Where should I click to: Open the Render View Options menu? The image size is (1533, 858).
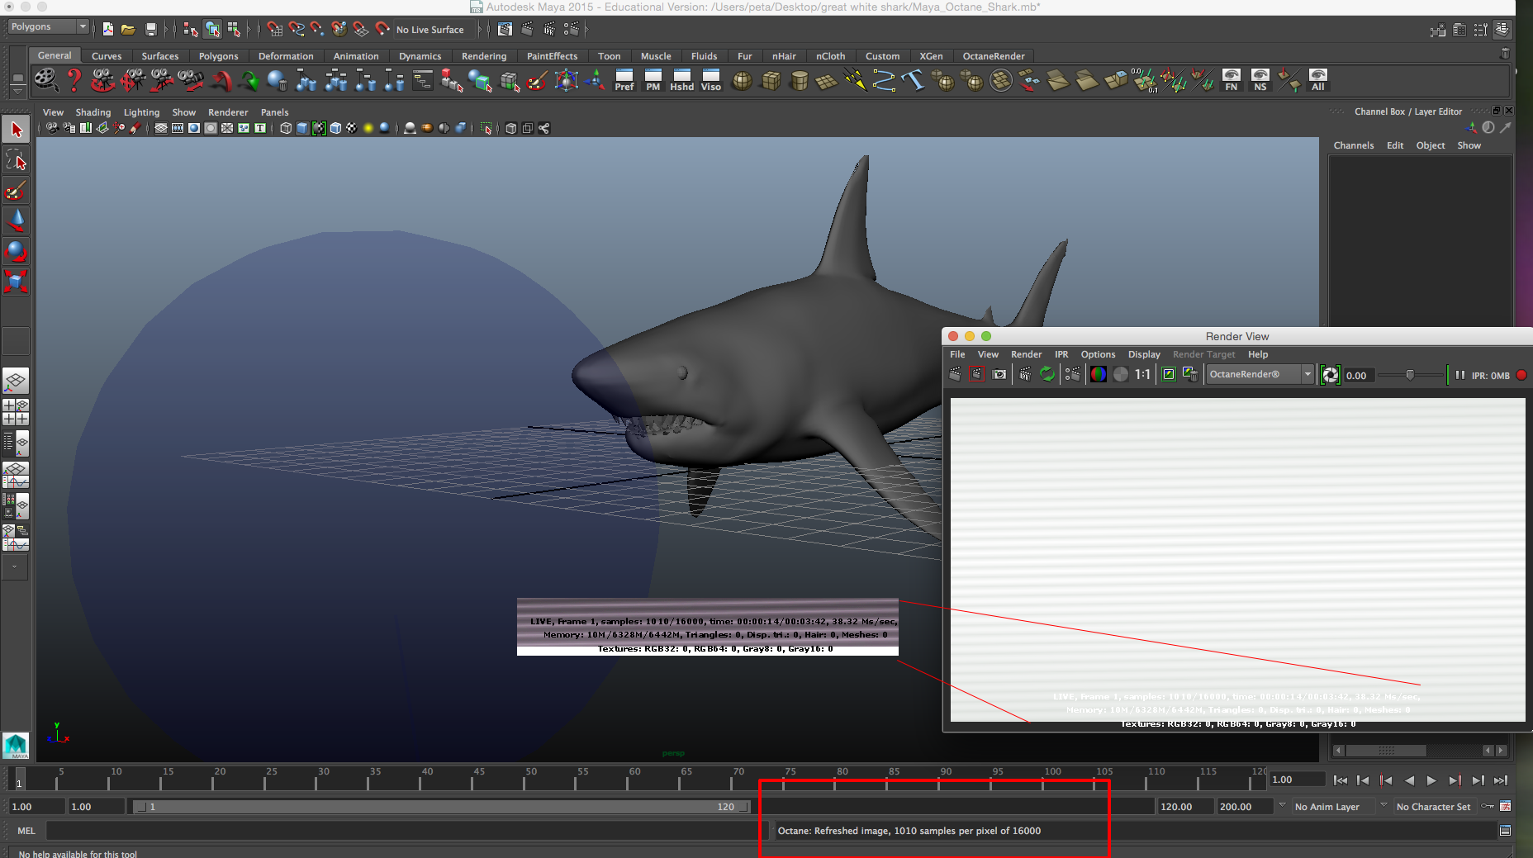click(1098, 354)
